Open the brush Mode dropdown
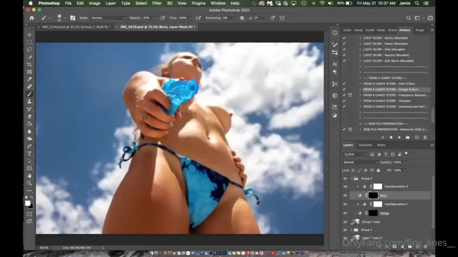 tap(108, 18)
